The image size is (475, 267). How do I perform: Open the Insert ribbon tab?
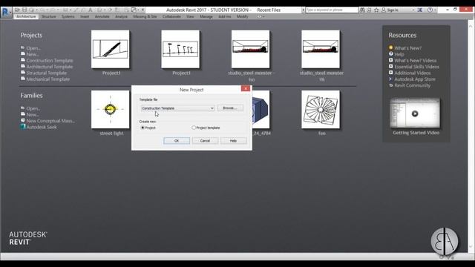click(85, 16)
